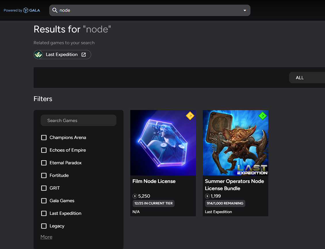
Task: Click the Gala cube logo icon
Action: pyautogui.click(x=26, y=10)
